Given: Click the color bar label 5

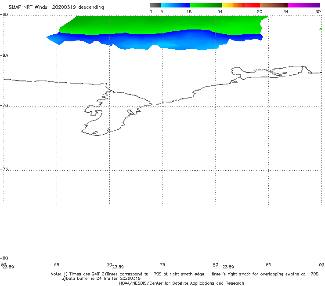Looking at the screenshot, I should click(x=162, y=11).
